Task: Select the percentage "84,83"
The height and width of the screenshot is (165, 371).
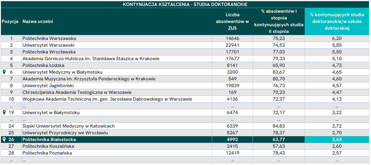Action: (279, 126)
